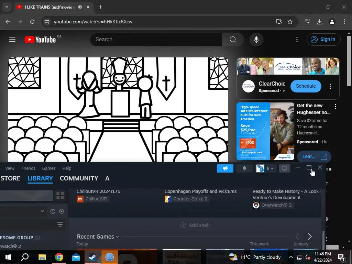Show hidden system tray icons chevron
The height and width of the screenshot is (264, 352).
[x=291, y=257]
